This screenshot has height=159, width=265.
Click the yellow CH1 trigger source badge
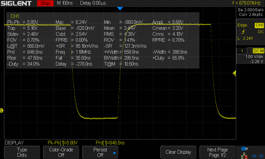(259, 26)
